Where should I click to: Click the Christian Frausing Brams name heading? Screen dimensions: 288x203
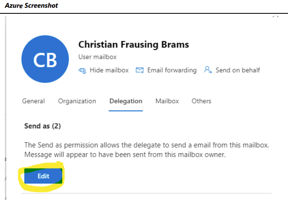(x=134, y=45)
